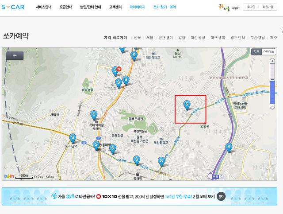Select Socar marker at 미남역
This screenshot has width=283, height=214.
[73, 139]
